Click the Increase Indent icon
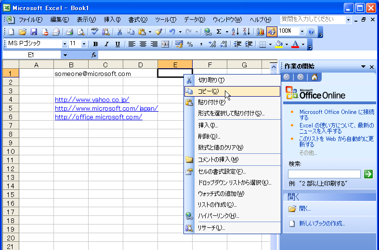 coord(248,44)
